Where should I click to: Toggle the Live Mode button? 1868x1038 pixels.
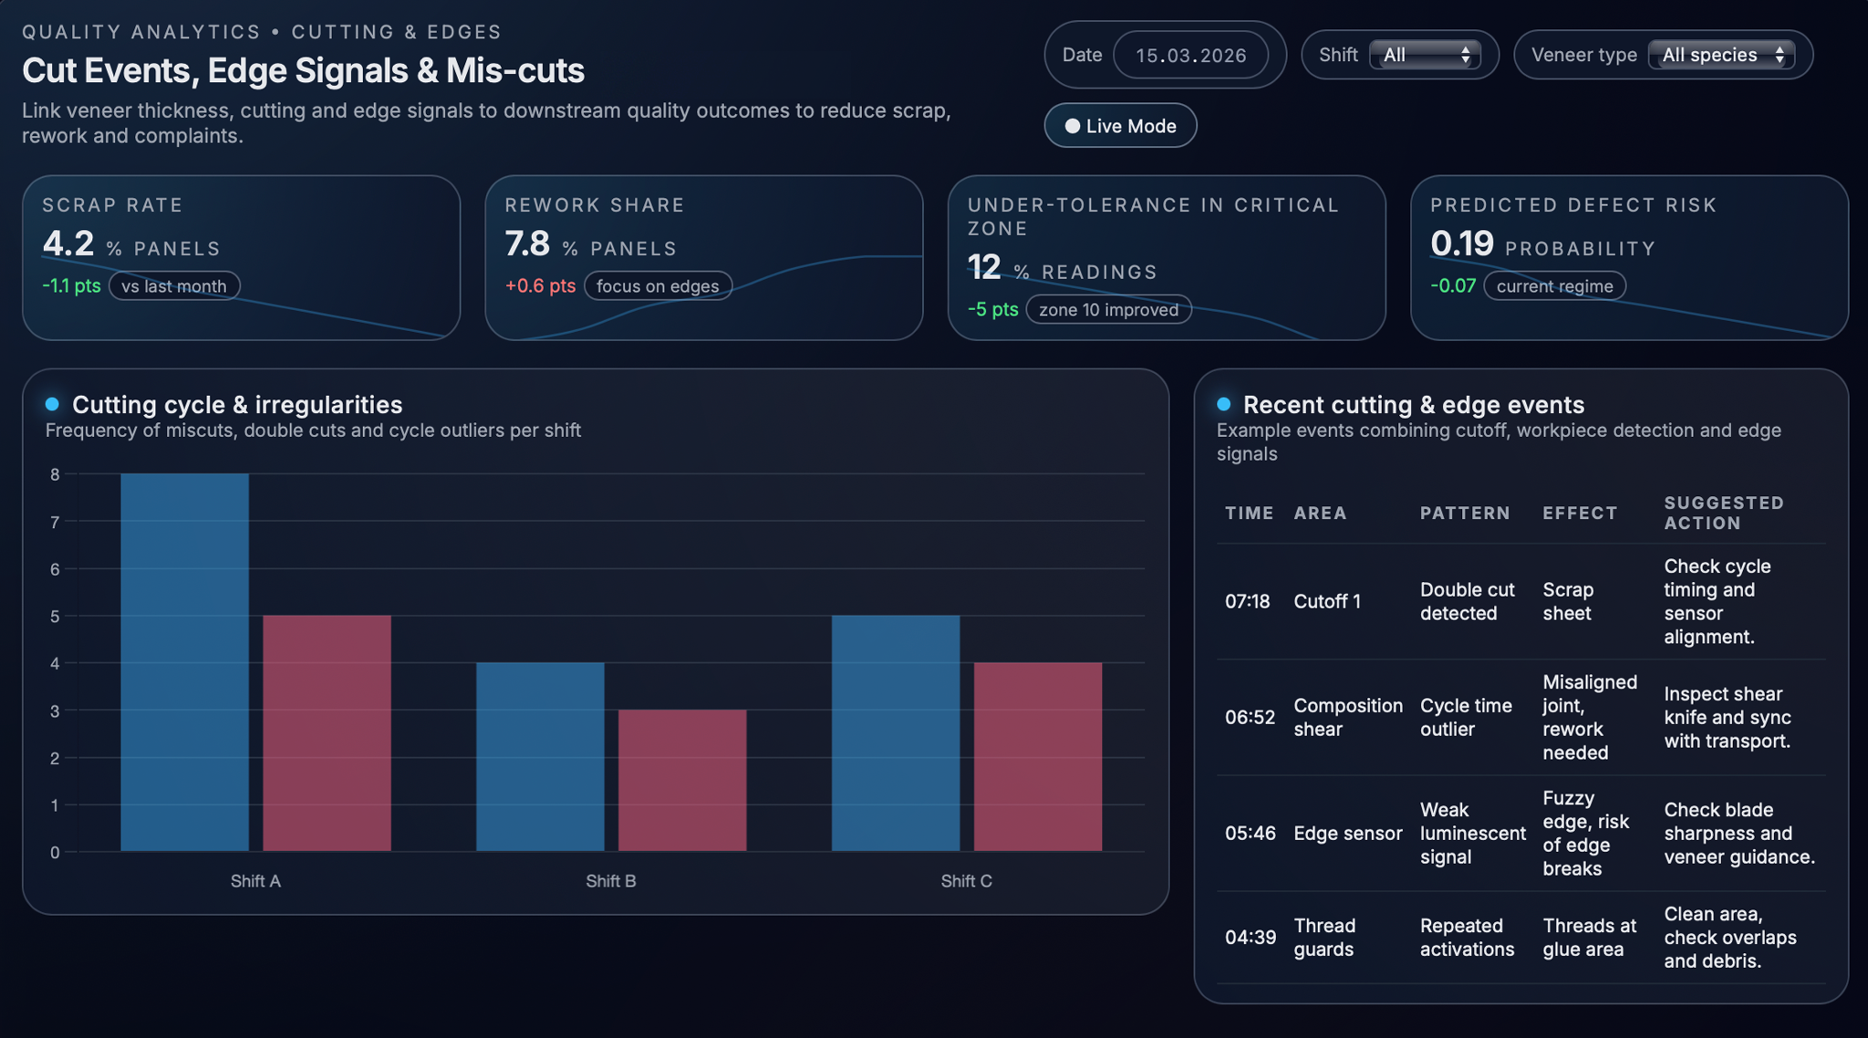[1120, 126]
